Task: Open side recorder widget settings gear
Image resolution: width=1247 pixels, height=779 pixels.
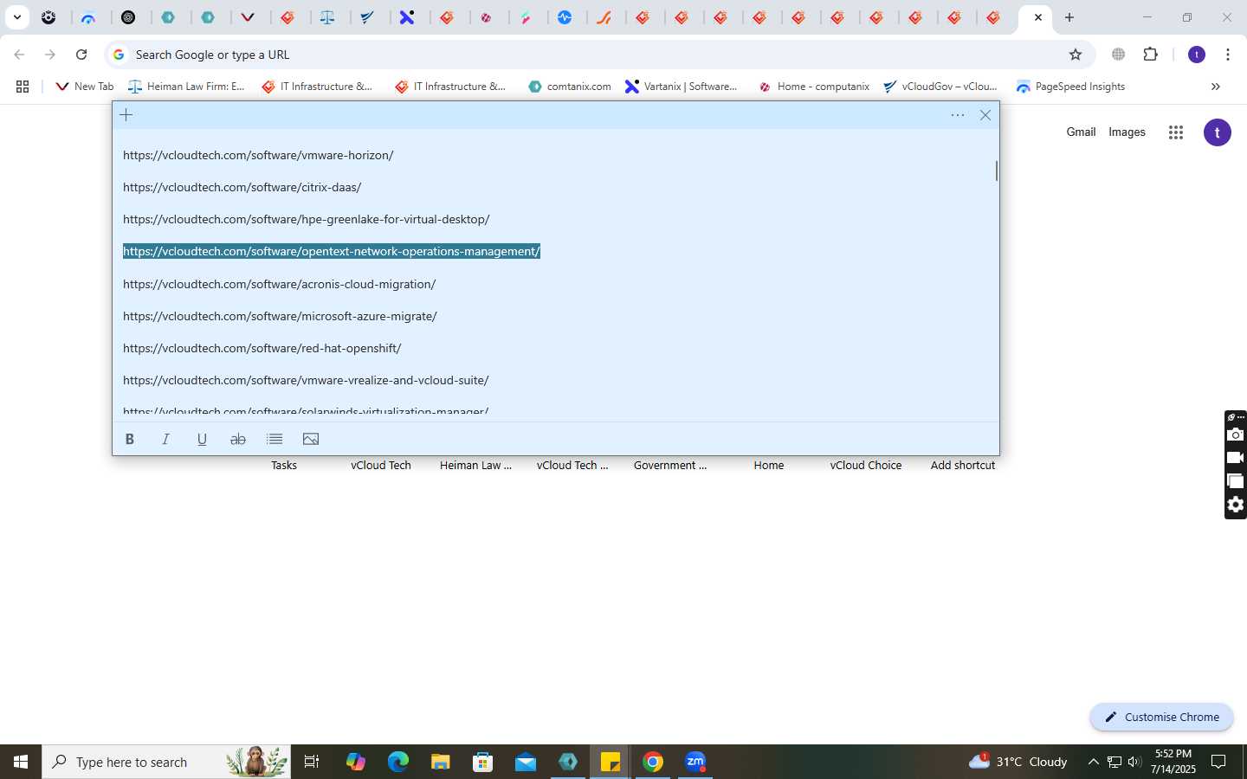Action: [x=1236, y=505]
